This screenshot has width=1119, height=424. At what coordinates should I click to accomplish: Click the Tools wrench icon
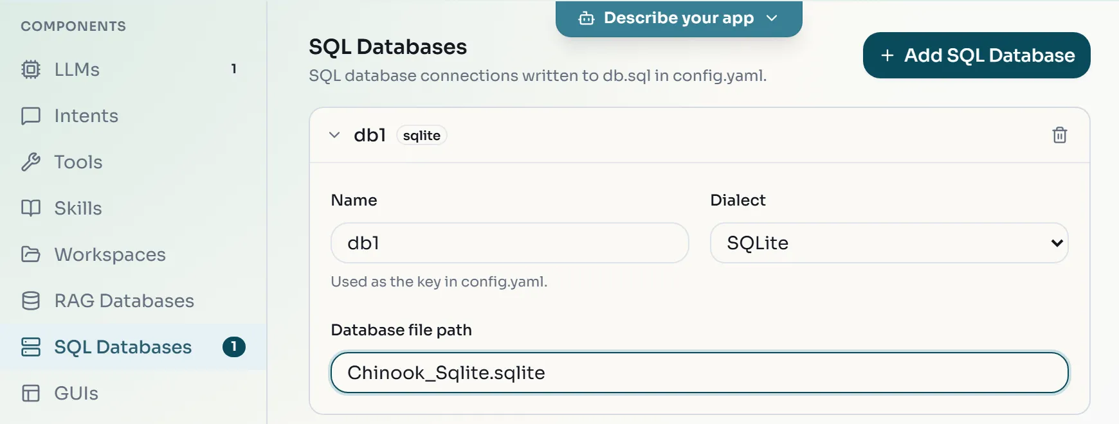tap(30, 162)
